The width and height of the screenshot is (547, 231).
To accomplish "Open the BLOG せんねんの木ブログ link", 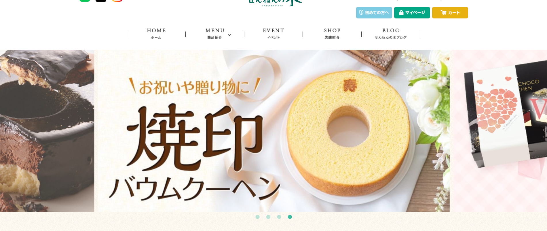I will click(391, 34).
